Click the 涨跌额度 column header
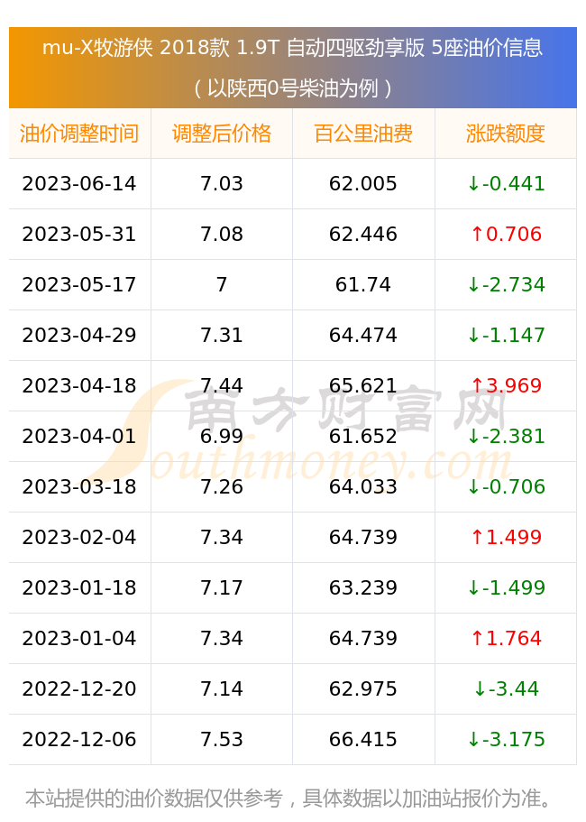The height and width of the screenshot is (822, 586). click(x=506, y=134)
